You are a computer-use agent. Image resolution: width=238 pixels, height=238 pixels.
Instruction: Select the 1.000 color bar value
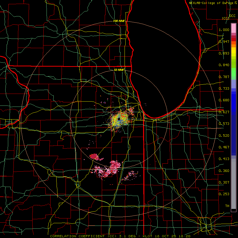[x=224, y=30]
